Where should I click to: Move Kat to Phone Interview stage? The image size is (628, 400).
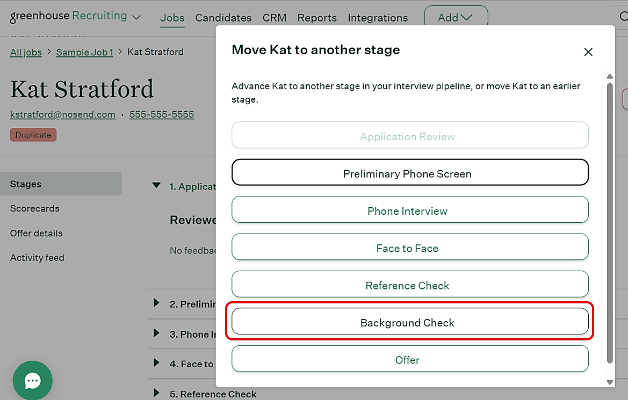pyautogui.click(x=410, y=209)
